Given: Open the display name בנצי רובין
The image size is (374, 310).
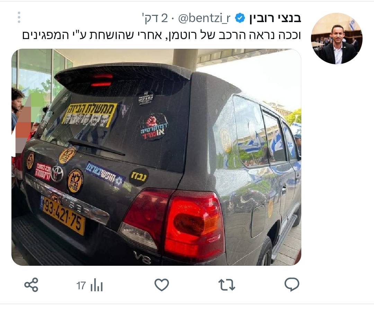Looking at the screenshot, I should point(275,18).
